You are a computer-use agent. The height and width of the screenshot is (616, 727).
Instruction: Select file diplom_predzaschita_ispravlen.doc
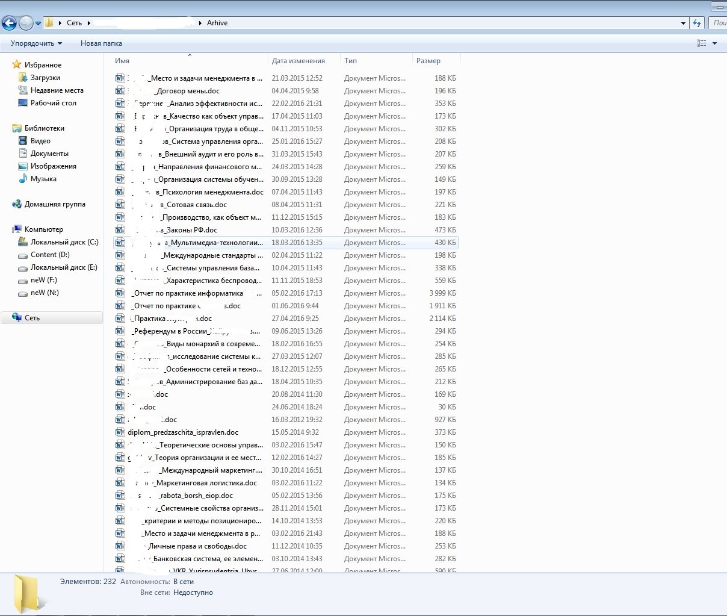point(183,432)
